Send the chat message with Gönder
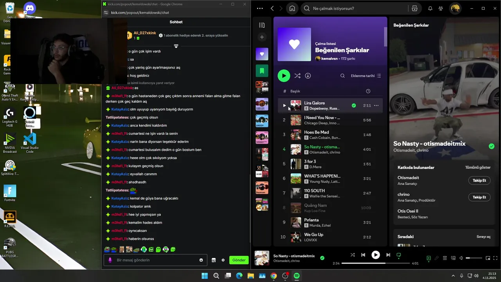This screenshot has height=282, width=501. click(x=239, y=260)
